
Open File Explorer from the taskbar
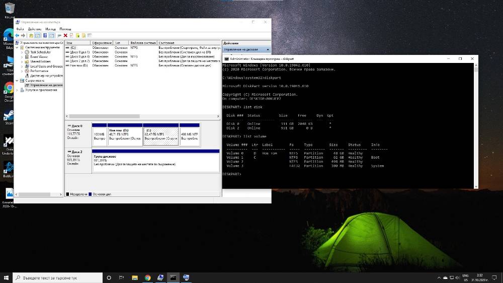[135, 278]
